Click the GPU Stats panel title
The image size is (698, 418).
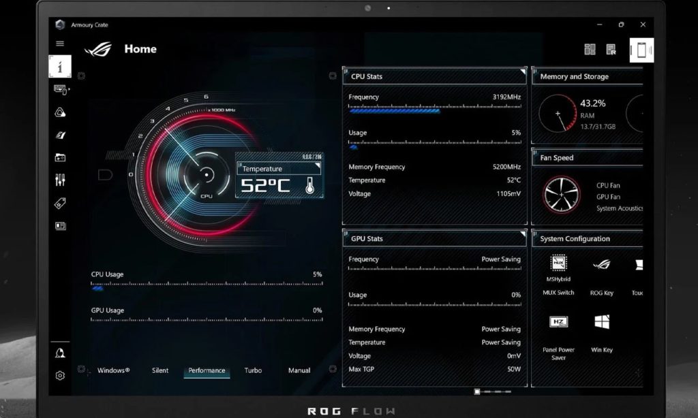[367, 239]
